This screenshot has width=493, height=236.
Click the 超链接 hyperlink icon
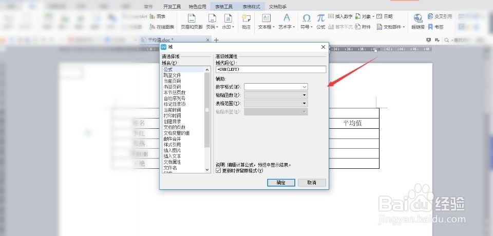coord(418,18)
